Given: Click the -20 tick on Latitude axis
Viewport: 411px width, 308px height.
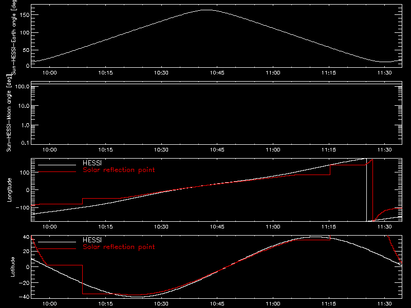Looking at the screenshot, I should pos(24,283).
